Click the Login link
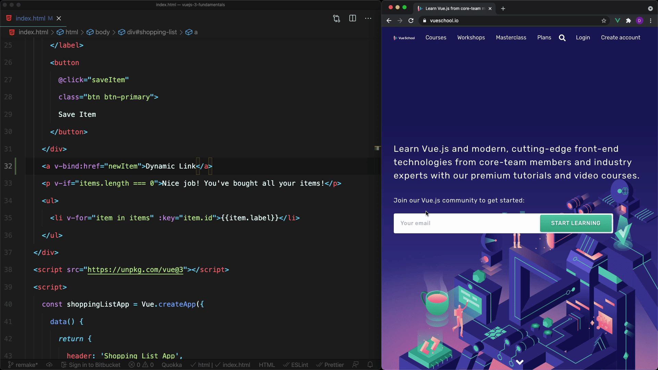 tap(583, 38)
